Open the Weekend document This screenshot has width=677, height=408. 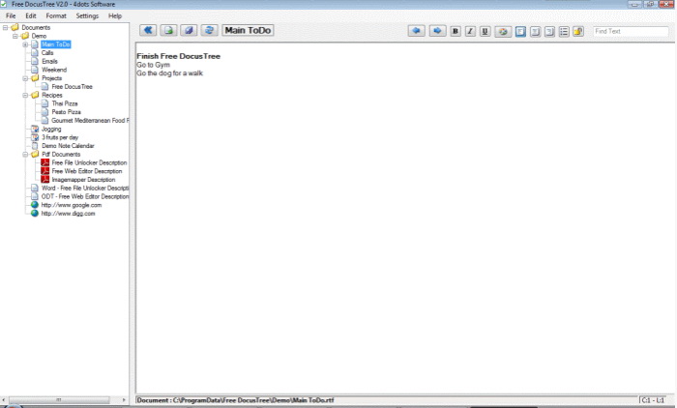pyautogui.click(x=54, y=70)
